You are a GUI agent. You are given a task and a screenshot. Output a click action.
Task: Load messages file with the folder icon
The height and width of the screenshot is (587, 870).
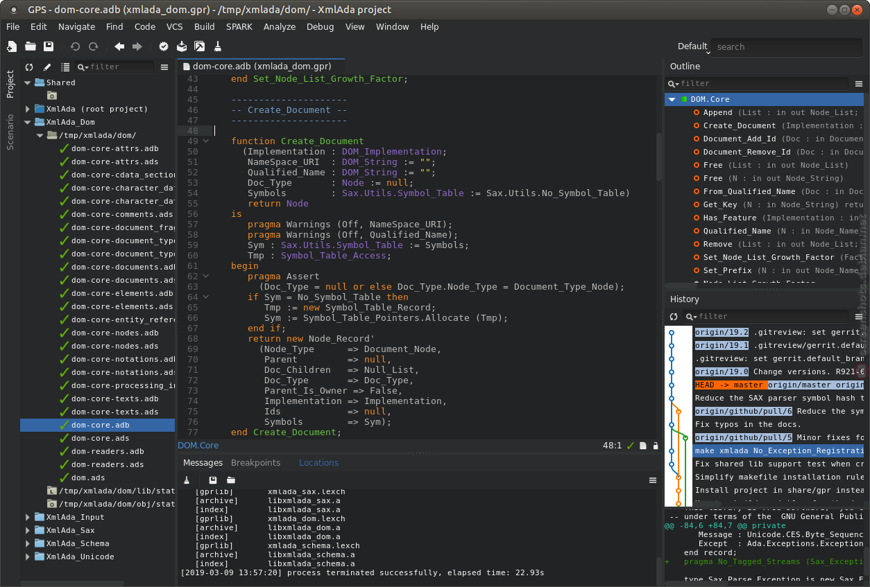[x=231, y=480]
